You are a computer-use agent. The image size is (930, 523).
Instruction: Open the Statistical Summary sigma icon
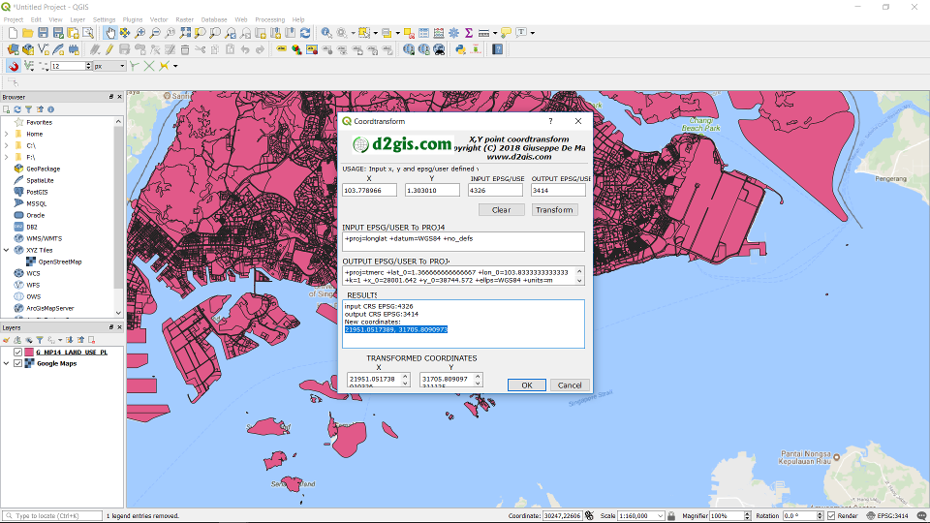(x=469, y=33)
